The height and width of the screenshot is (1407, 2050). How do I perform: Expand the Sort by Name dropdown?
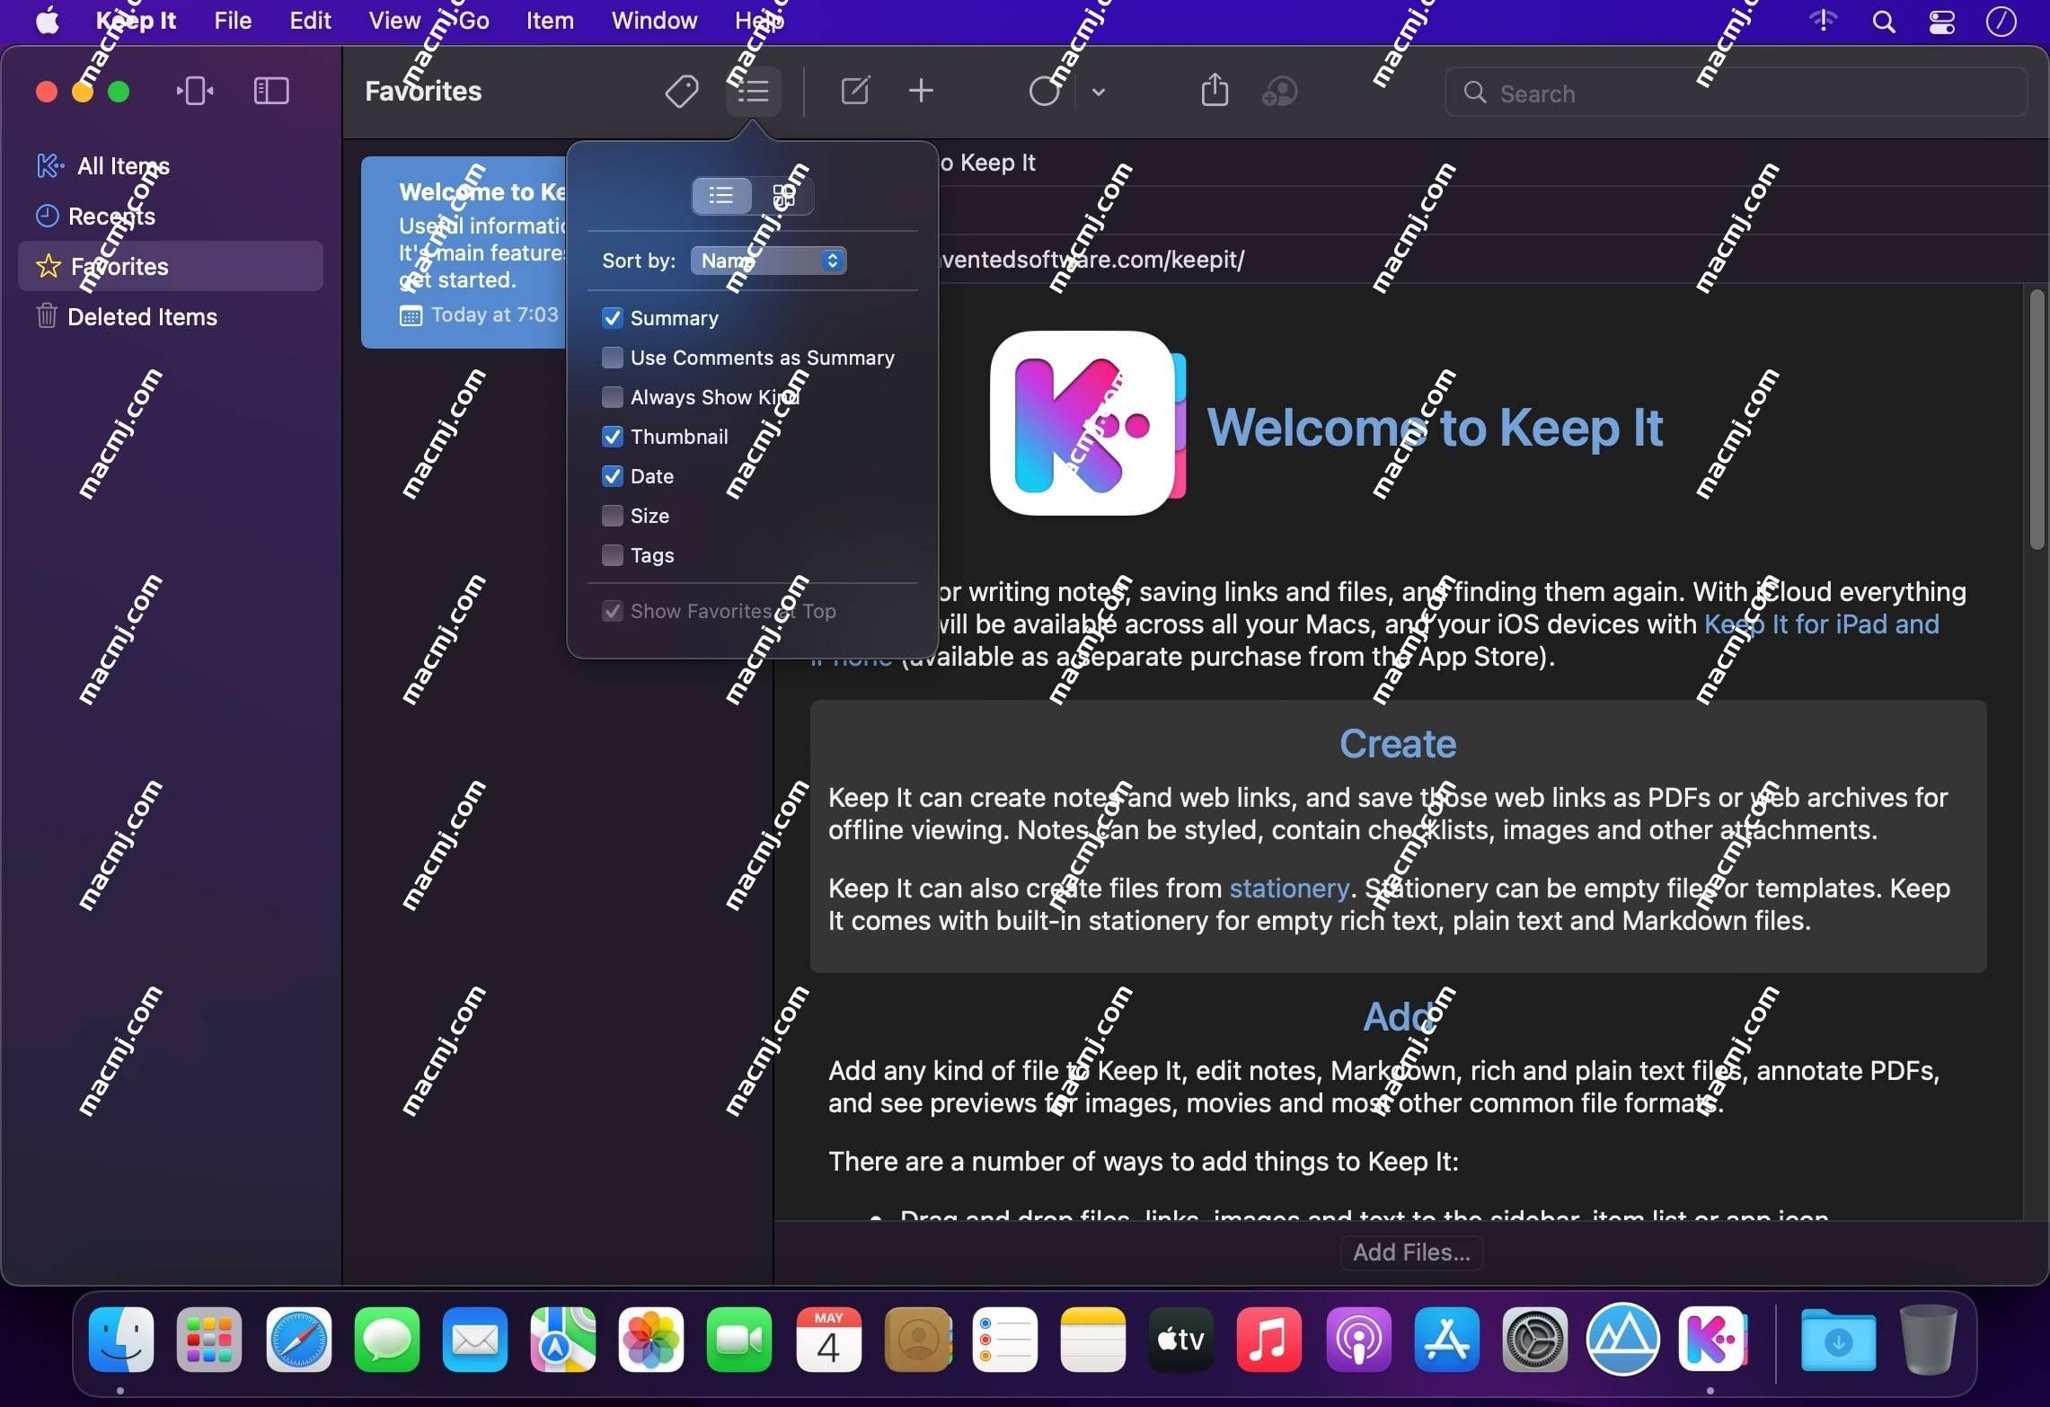point(770,259)
